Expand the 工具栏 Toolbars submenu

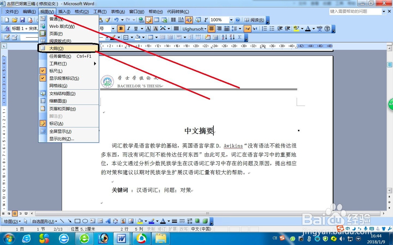coord(69,64)
